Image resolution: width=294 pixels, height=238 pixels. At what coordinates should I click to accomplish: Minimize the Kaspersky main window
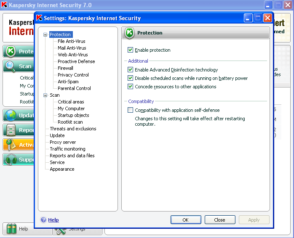[268, 5]
